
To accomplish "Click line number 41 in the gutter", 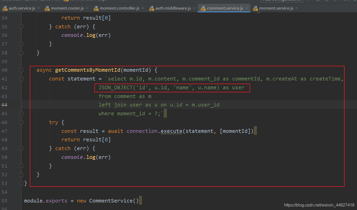I will coord(4,79).
